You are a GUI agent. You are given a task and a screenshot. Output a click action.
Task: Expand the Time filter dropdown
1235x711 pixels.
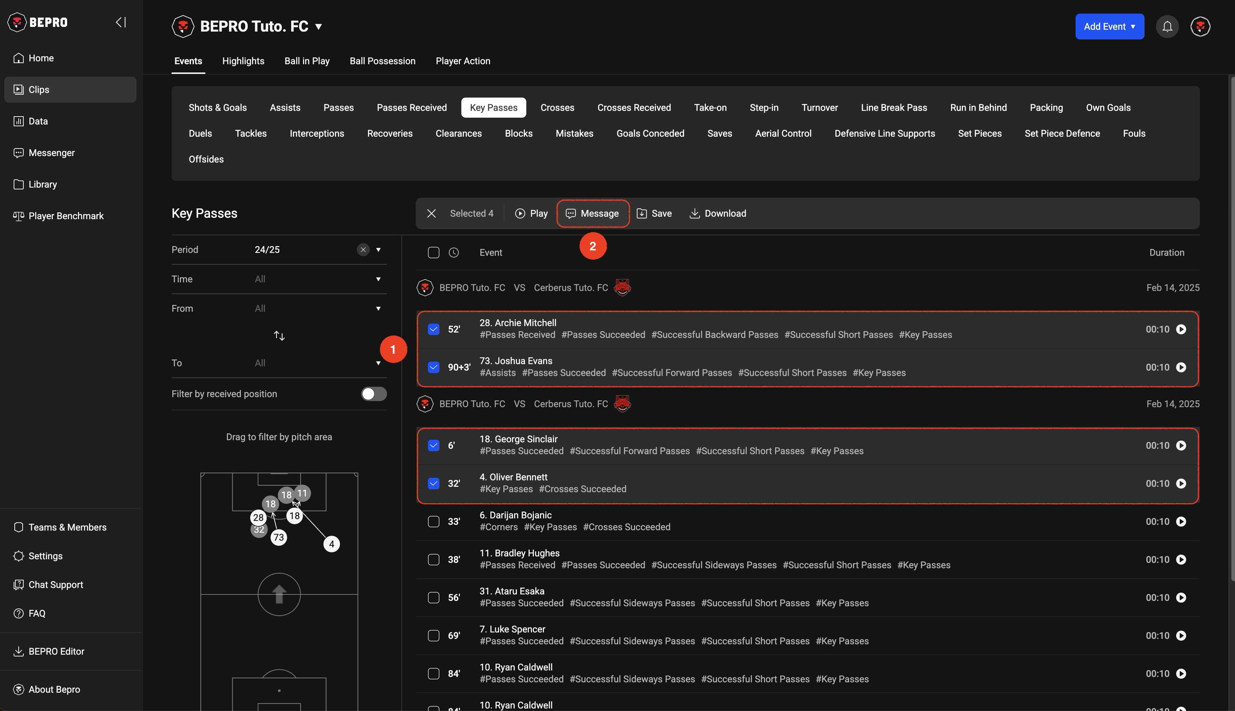(378, 279)
